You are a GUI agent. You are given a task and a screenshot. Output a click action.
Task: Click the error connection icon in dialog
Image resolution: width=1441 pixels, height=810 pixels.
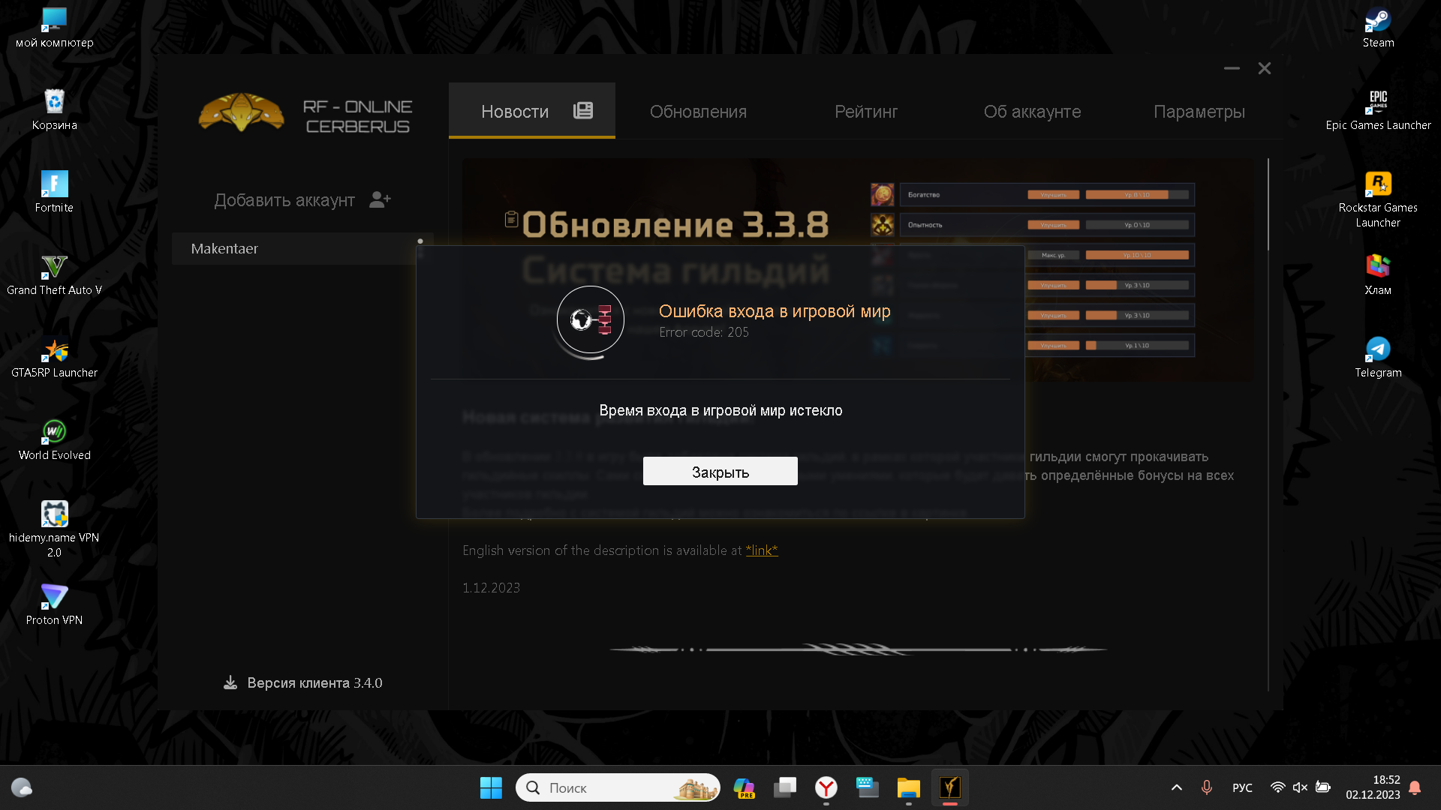tap(591, 319)
